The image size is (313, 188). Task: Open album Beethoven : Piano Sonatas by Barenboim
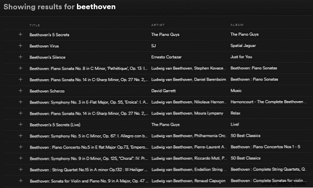254,79
